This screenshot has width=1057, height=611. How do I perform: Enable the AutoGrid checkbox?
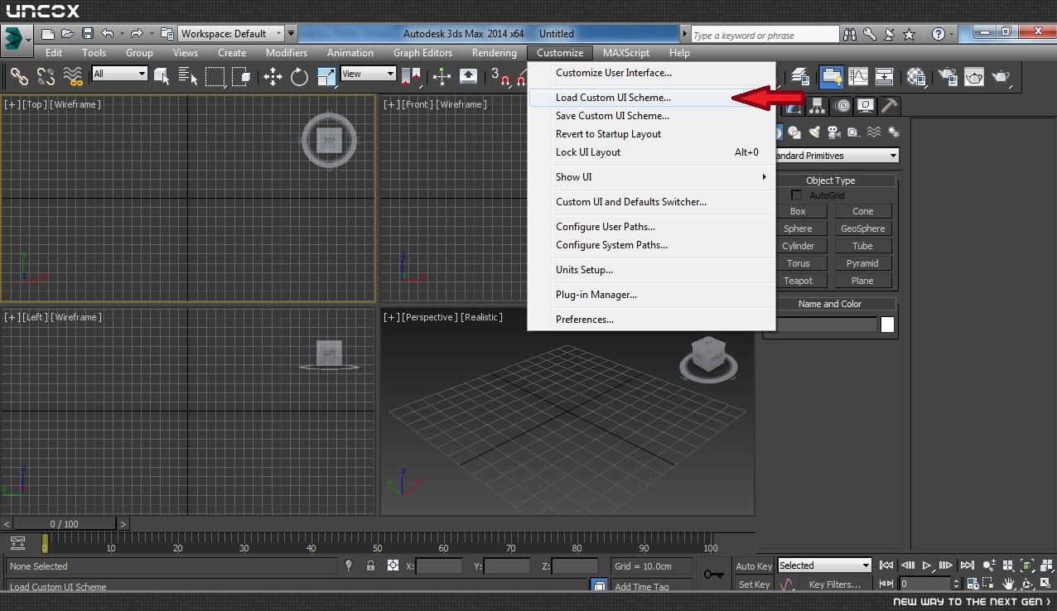click(x=796, y=195)
